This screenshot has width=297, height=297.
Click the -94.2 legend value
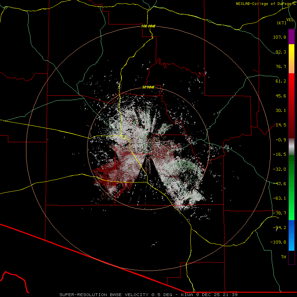(280, 227)
